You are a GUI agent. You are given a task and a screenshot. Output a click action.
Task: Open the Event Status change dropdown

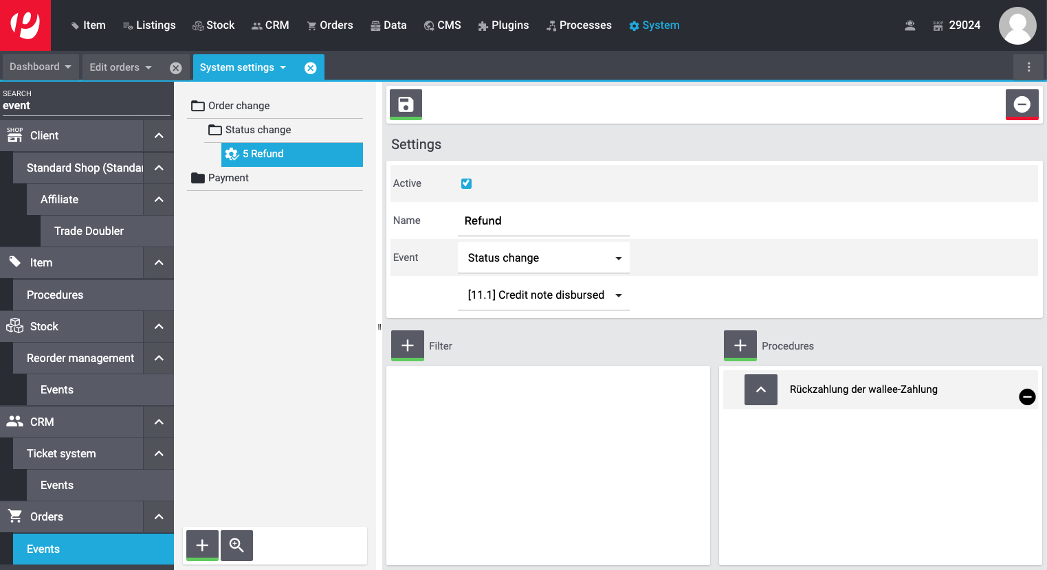543,258
